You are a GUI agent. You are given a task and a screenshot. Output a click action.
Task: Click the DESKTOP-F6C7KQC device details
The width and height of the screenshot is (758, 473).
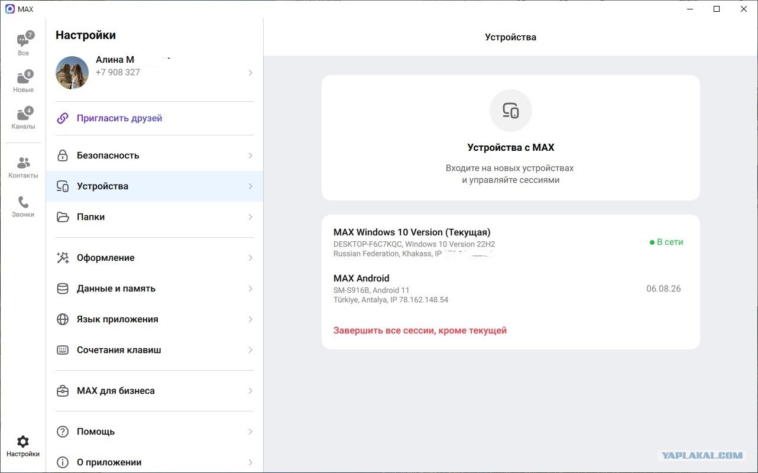click(x=414, y=244)
